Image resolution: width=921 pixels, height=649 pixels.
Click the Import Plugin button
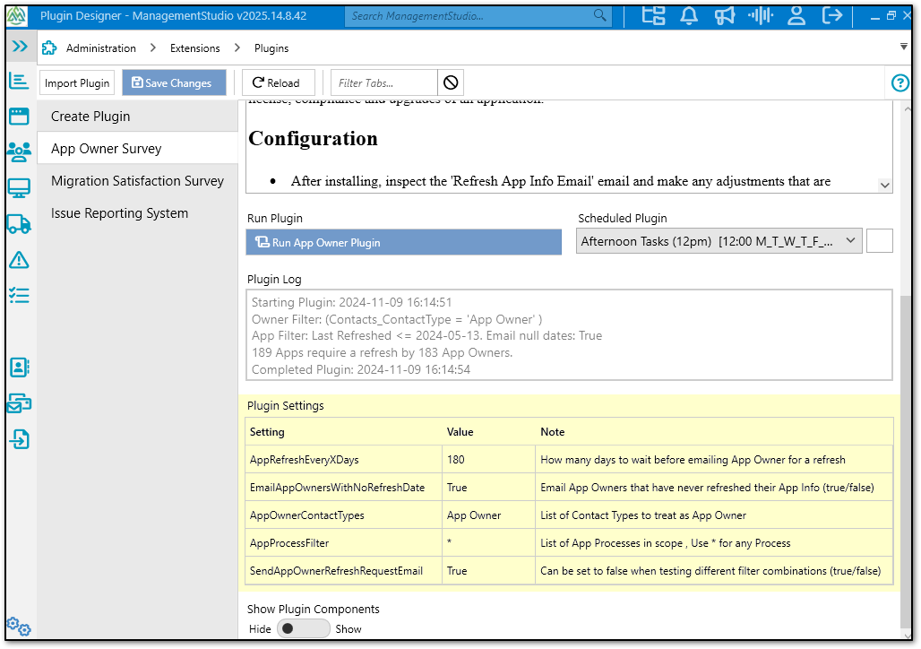click(77, 82)
